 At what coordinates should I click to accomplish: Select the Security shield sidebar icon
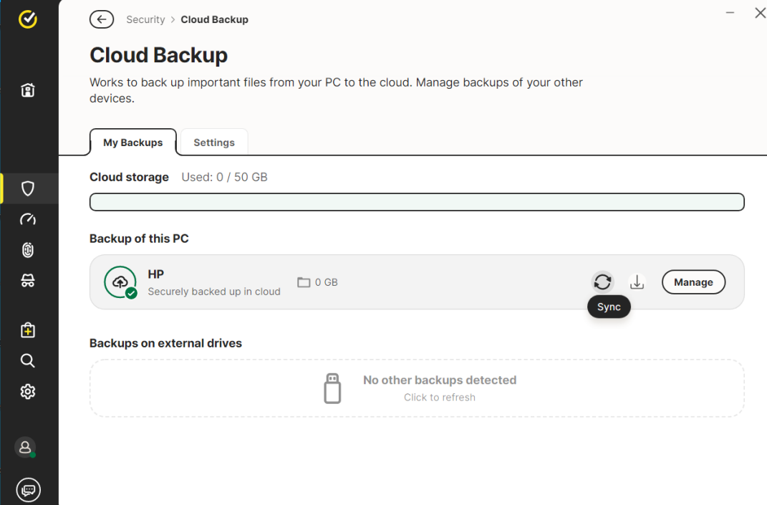(x=28, y=188)
